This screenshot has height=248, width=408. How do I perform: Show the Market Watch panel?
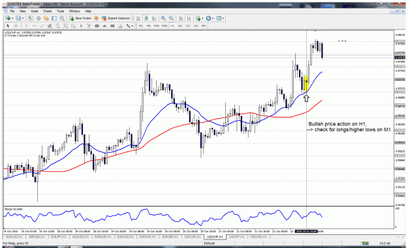click(31, 18)
